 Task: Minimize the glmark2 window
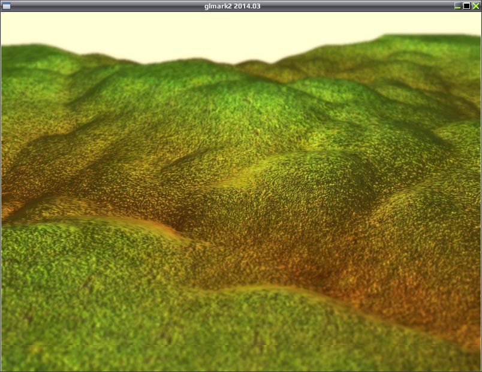click(457, 6)
